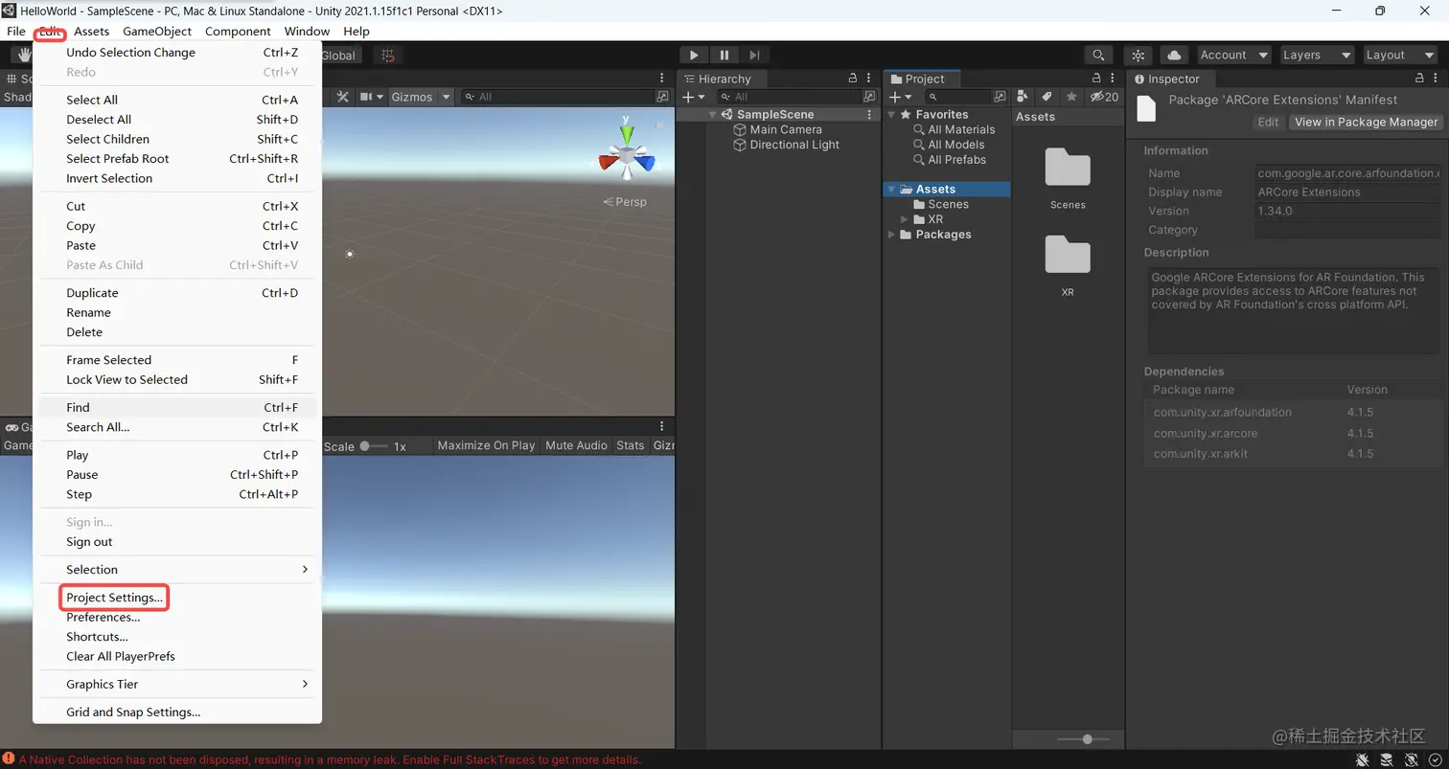Click the favorite star icon in Project toolbar
Image resolution: width=1449 pixels, height=769 pixels.
1071,97
